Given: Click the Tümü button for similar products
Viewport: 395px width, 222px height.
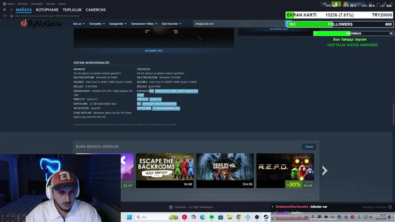Looking at the screenshot, I should (309, 147).
